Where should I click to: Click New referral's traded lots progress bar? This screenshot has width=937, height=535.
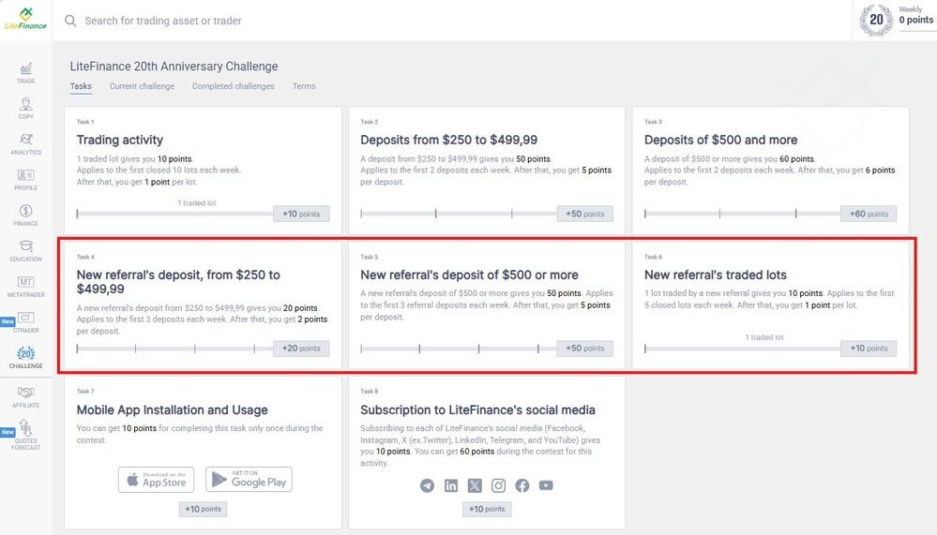743,349
